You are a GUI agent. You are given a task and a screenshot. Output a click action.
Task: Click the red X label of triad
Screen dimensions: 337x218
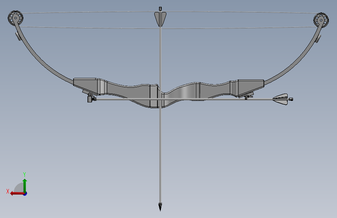click(8, 191)
